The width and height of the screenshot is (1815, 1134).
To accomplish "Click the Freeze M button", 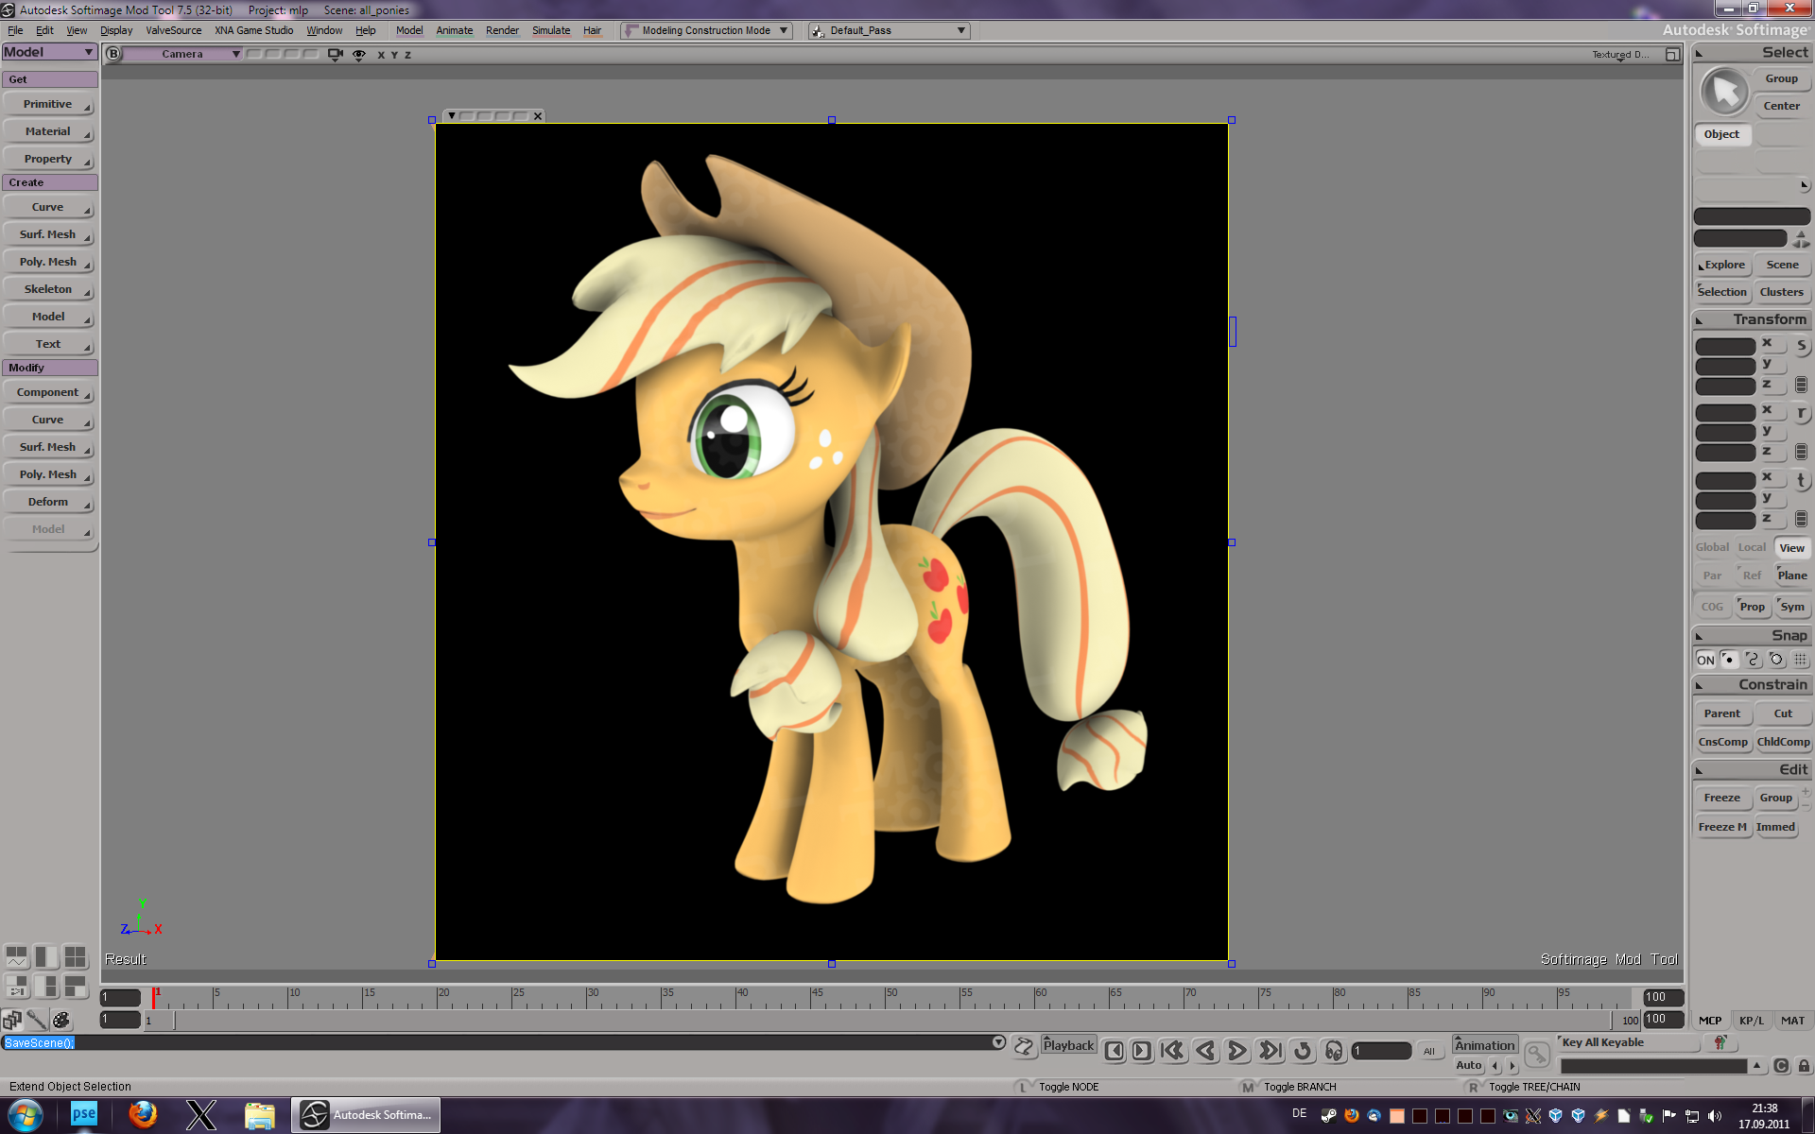I will click(x=1722, y=827).
